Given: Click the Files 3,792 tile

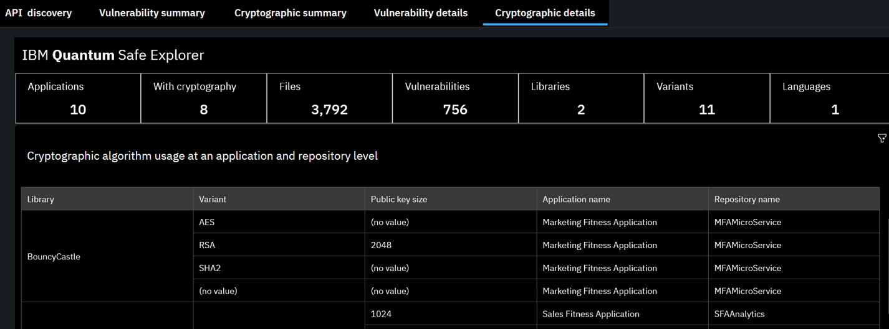Looking at the screenshot, I should click(329, 98).
